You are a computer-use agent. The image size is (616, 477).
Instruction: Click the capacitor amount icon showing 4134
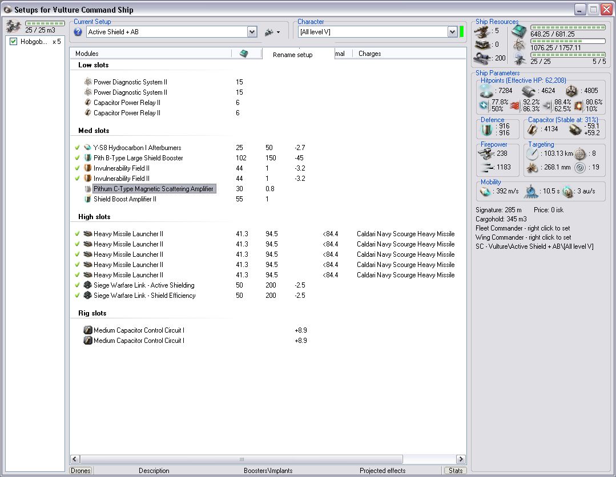point(532,129)
